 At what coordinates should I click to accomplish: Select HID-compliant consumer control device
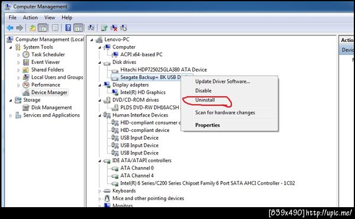tap(150, 123)
